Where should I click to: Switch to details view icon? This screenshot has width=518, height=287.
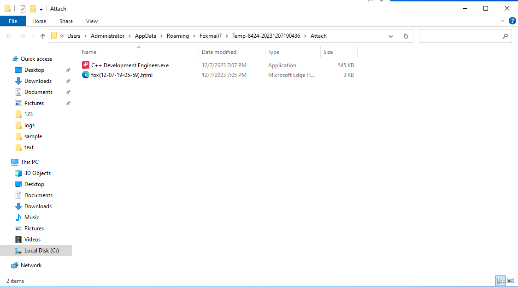(x=500, y=281)
